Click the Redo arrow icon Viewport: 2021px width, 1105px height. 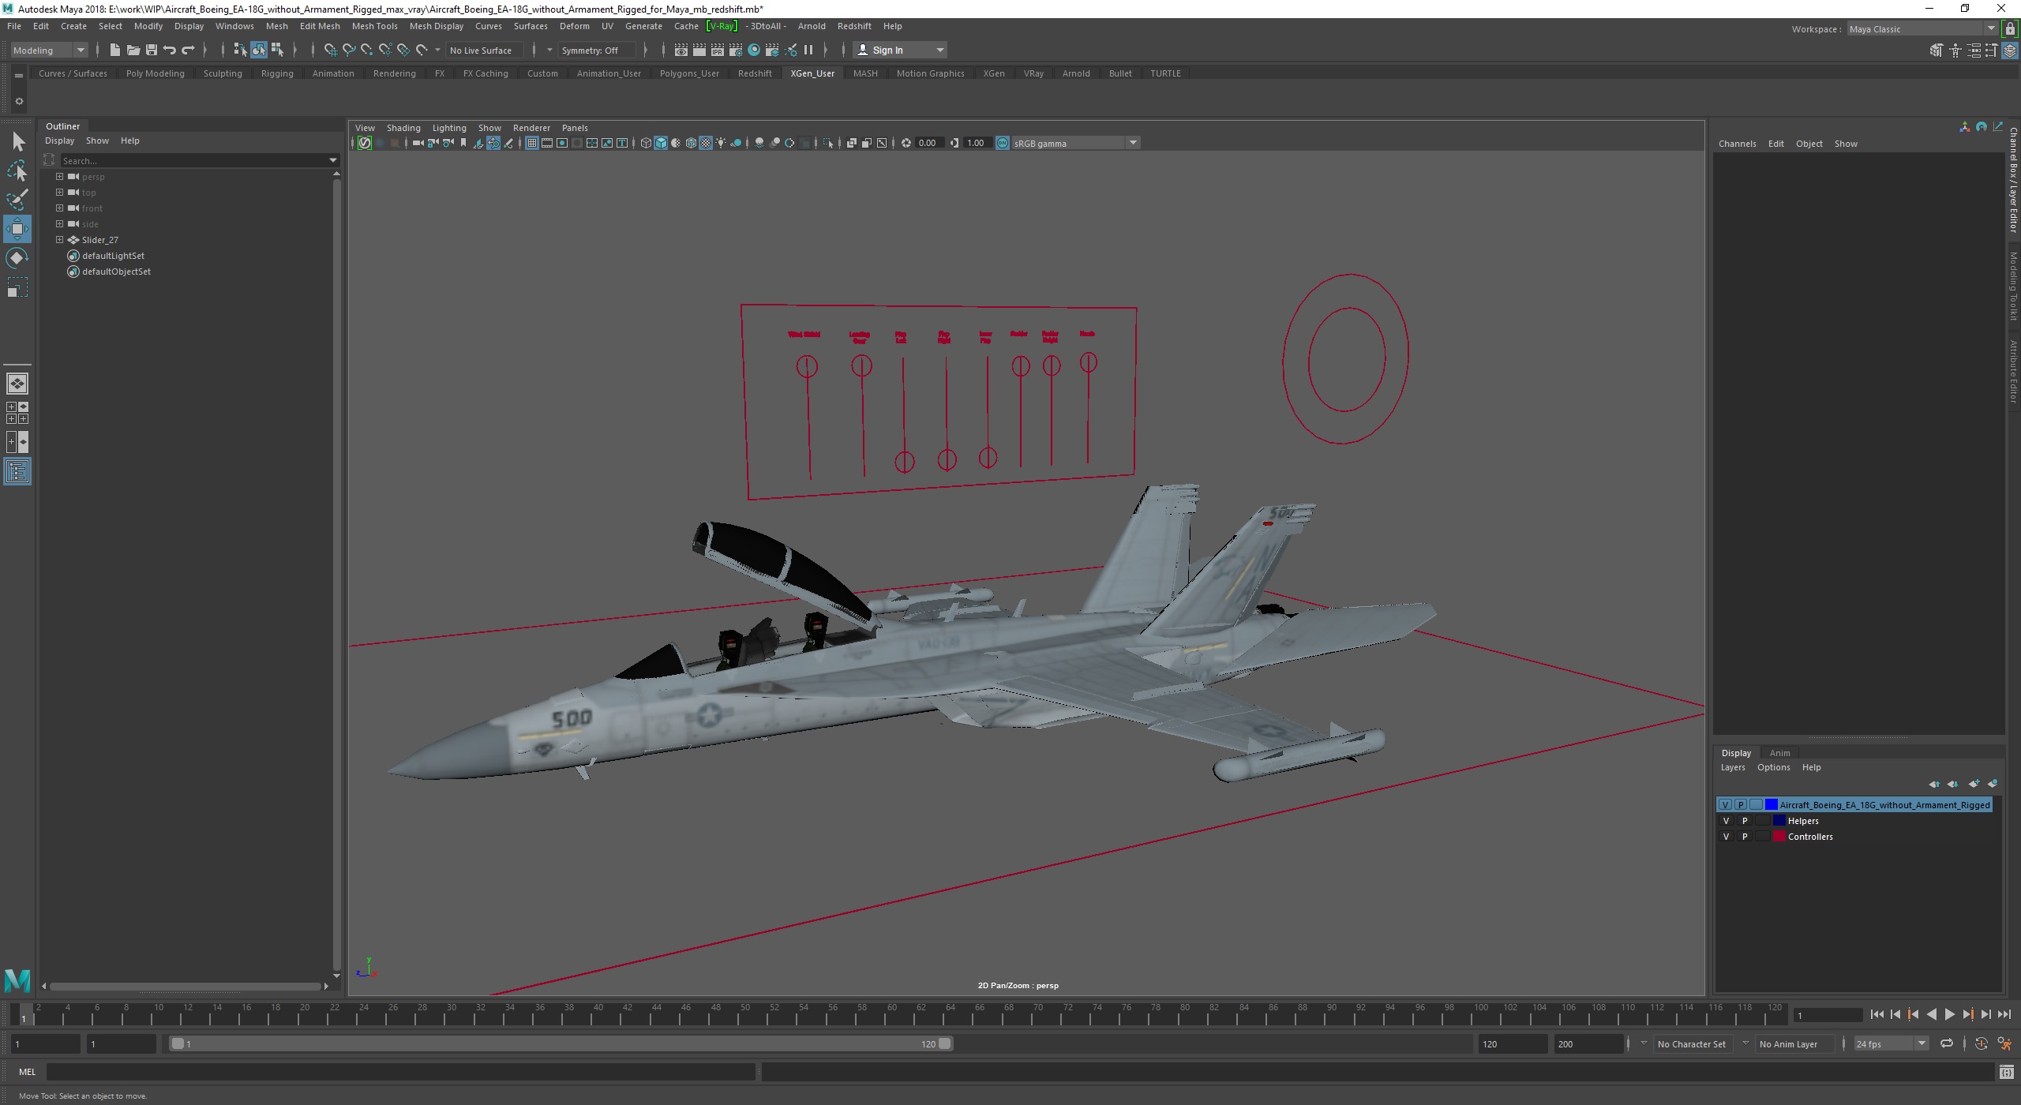[x=188, y=50]
